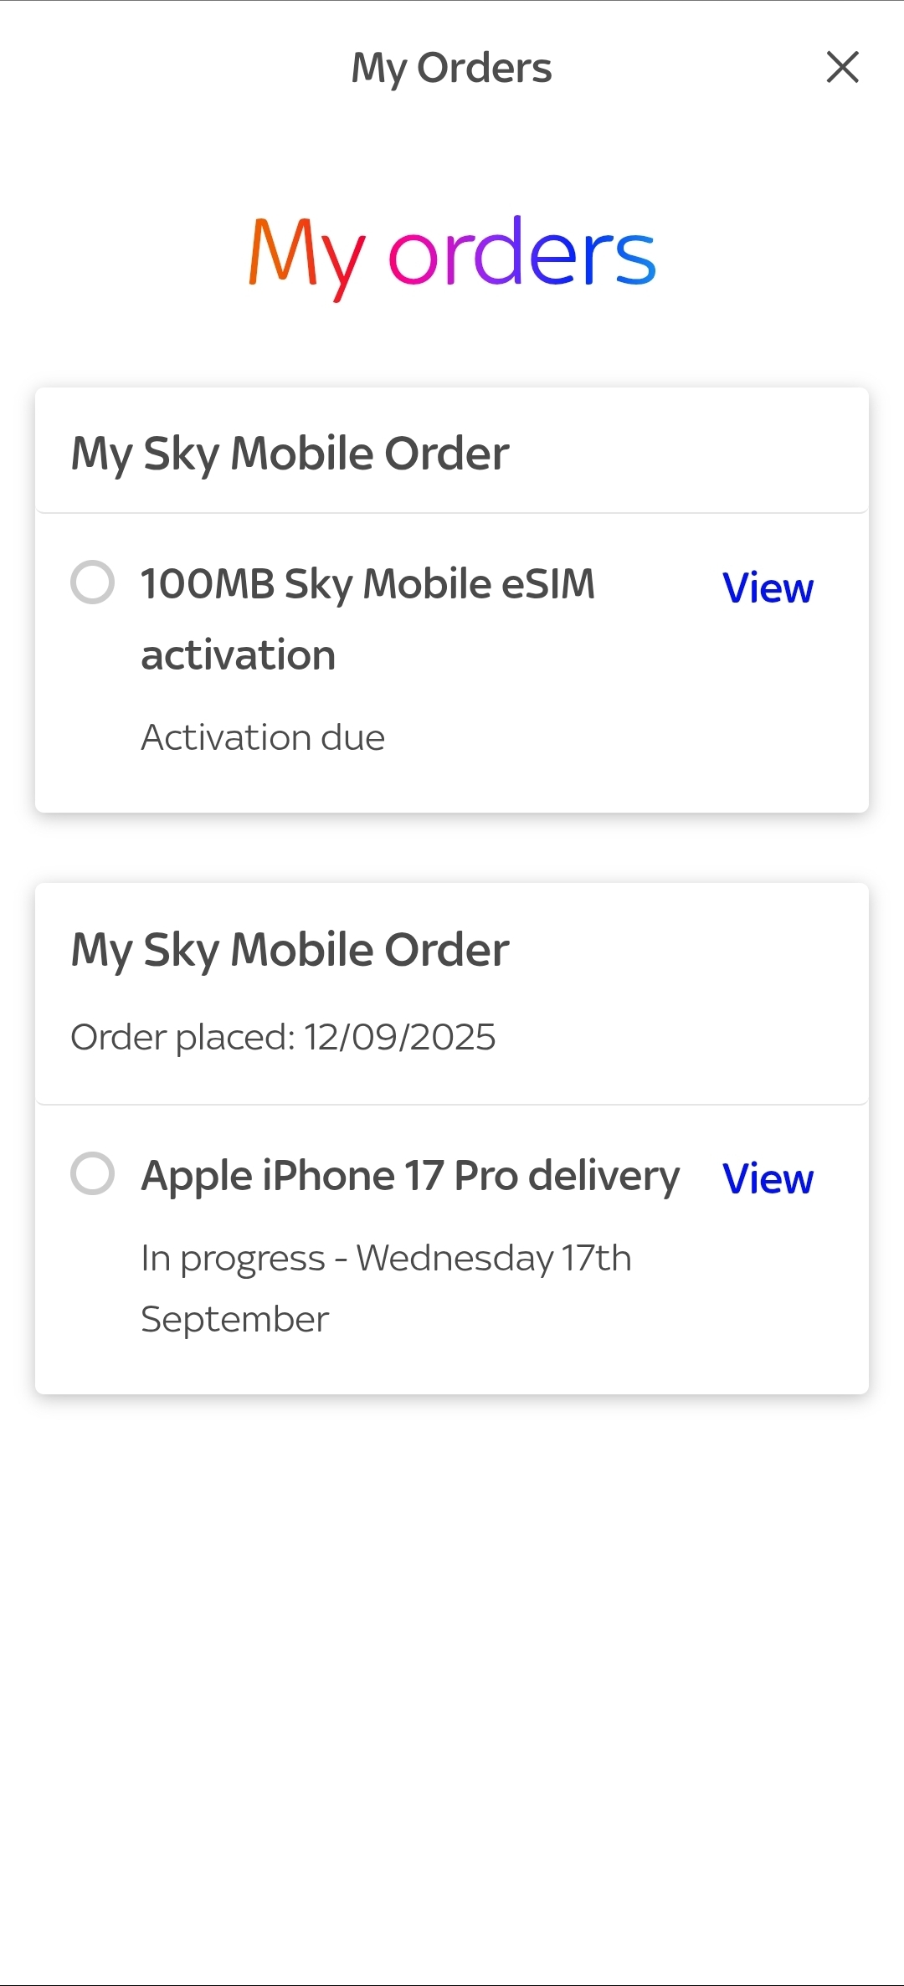This screenshot has width=904, height=1986.
Task: Close the My Orders screen
Action: (x=842, y=67)
